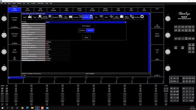196x110 pixels.
Task: Open the Setup menu
Action: (9, 3)
